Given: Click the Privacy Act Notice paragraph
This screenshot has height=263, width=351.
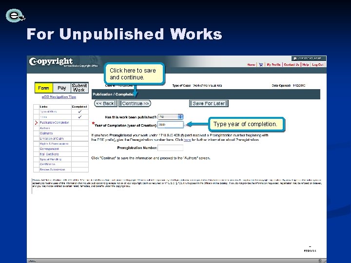Looking at the screenshot, I should tap(177, 183).
